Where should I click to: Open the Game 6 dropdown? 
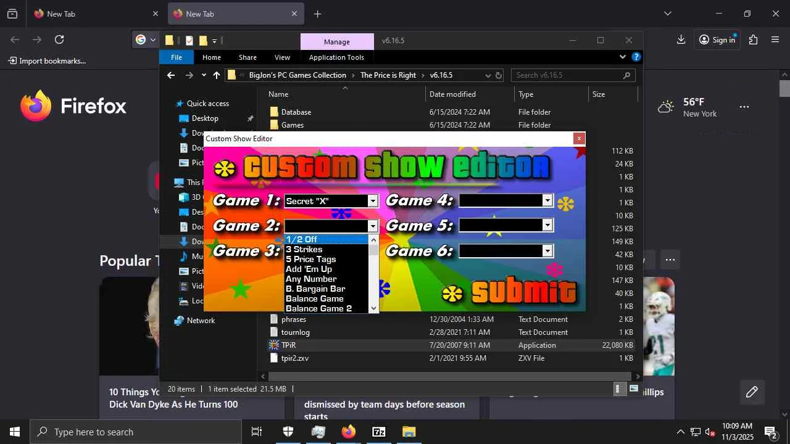click(x=547, y=251)
